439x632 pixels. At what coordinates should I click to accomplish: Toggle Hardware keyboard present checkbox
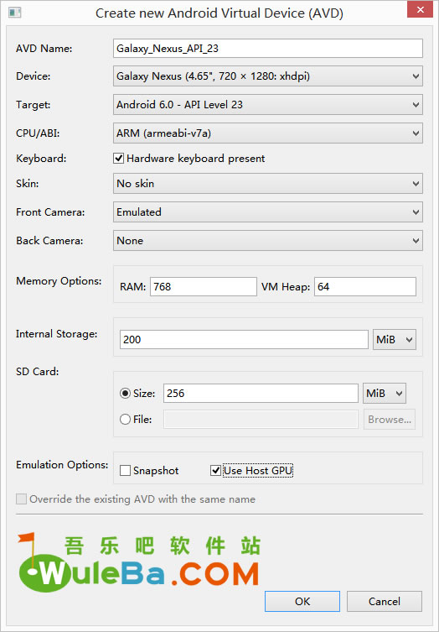click(x=118, y=159)
